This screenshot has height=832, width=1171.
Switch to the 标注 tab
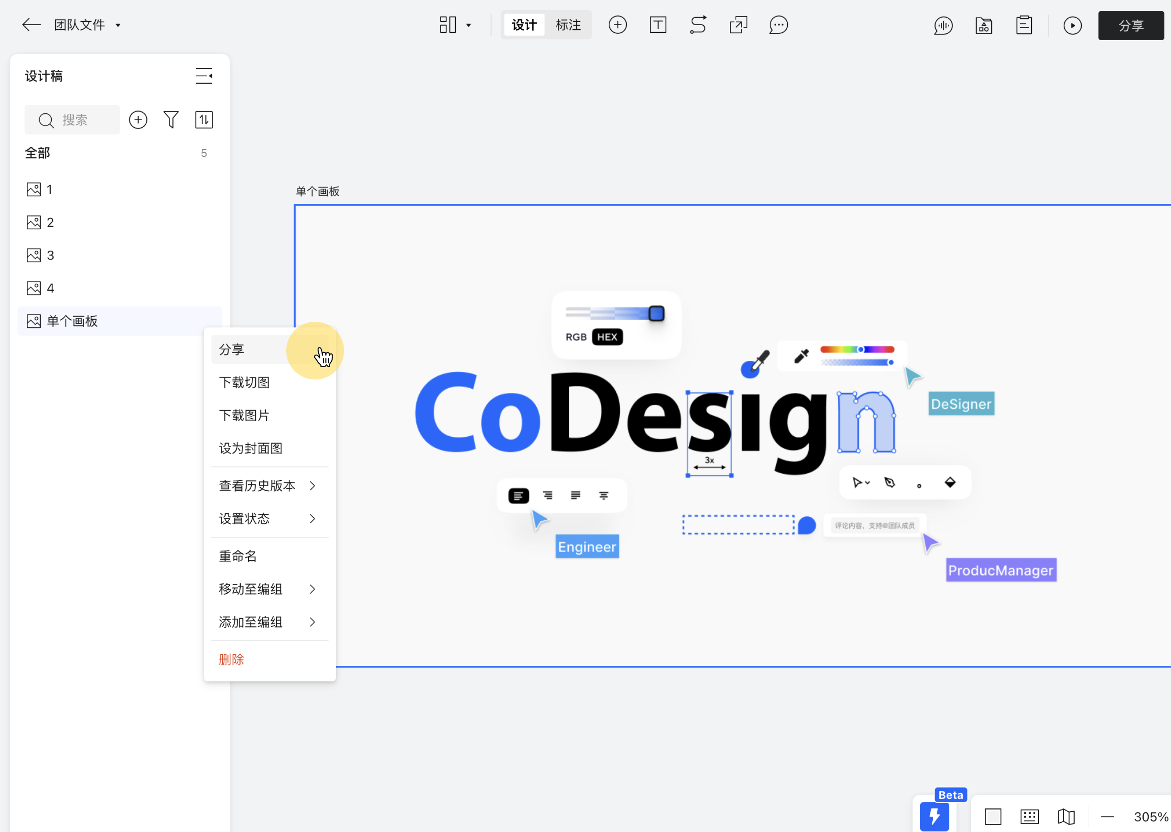(x=568, y=25)
